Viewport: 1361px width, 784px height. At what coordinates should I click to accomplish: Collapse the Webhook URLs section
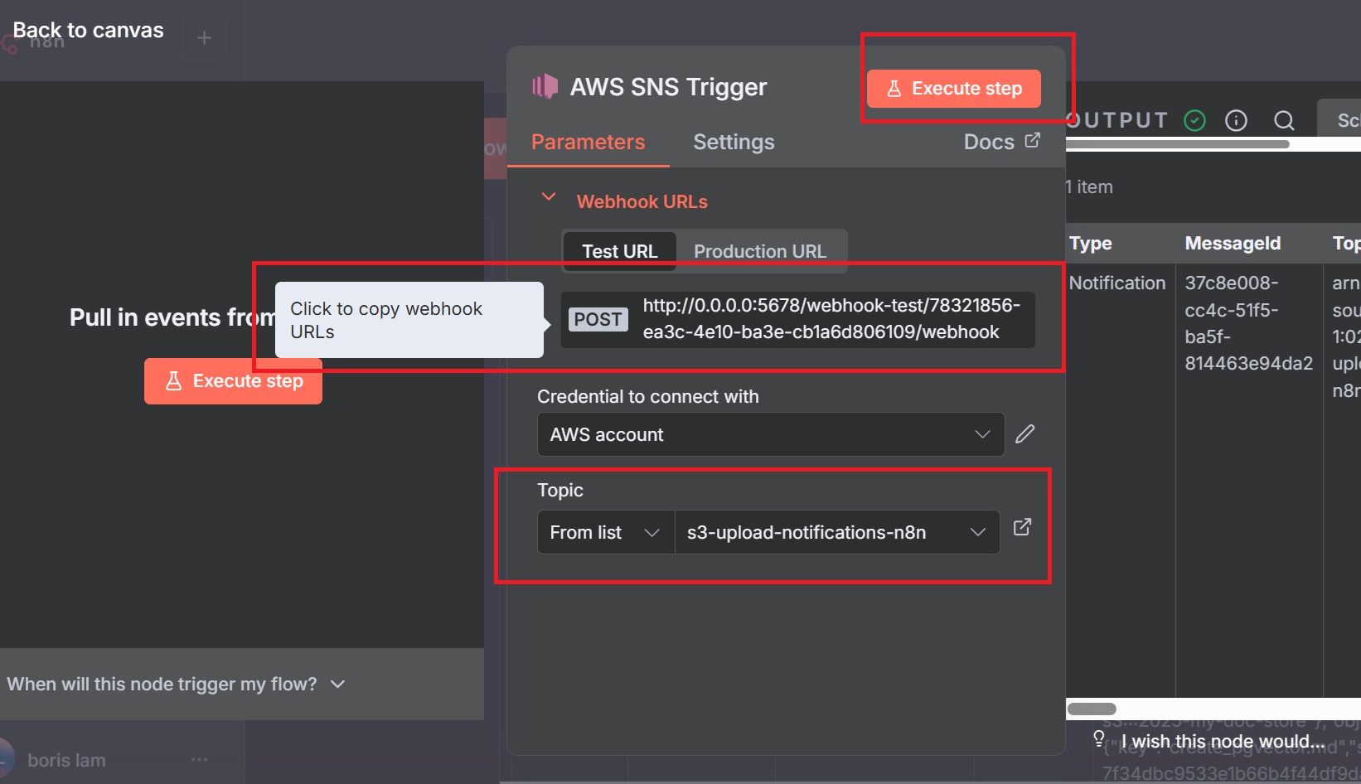tap(548, 197)
